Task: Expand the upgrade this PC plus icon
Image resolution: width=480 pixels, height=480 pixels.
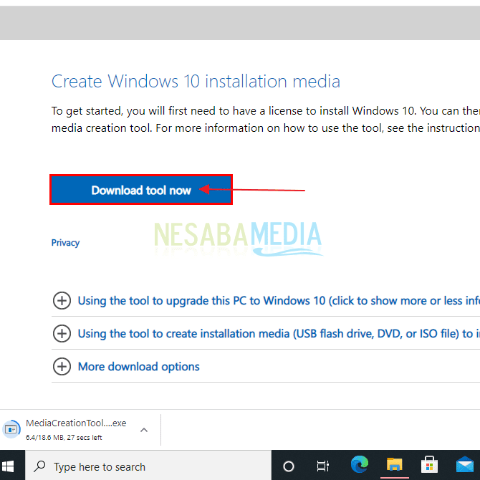Action: click(x=62, y=300)
